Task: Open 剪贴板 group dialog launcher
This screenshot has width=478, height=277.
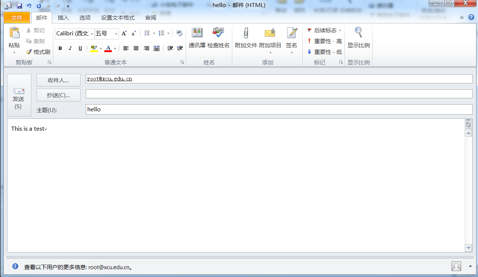Action: (x=49, y=63)
